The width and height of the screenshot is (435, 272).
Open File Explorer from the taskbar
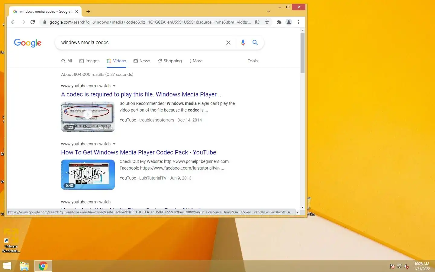tap(24, 266)
